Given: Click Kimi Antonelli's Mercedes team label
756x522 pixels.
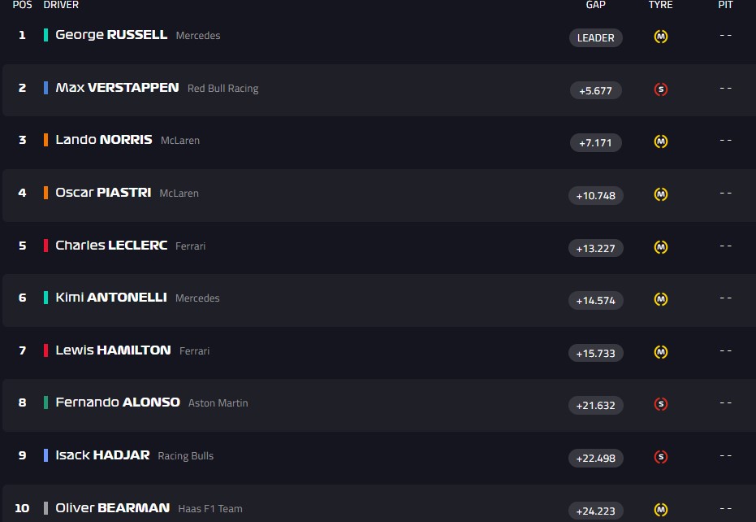Looking at the screenshot, I should [197, 298].
